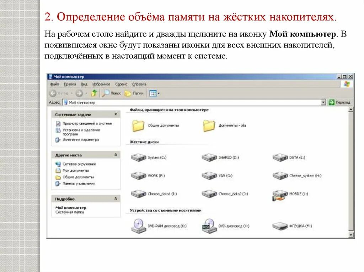Open the Back button history dropdown arrow
The height and width of the screenshot is (272, 364).
point(72,93)
